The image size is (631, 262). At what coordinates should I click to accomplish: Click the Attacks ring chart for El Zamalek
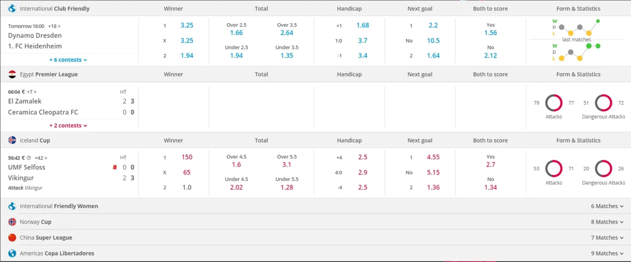554,103
